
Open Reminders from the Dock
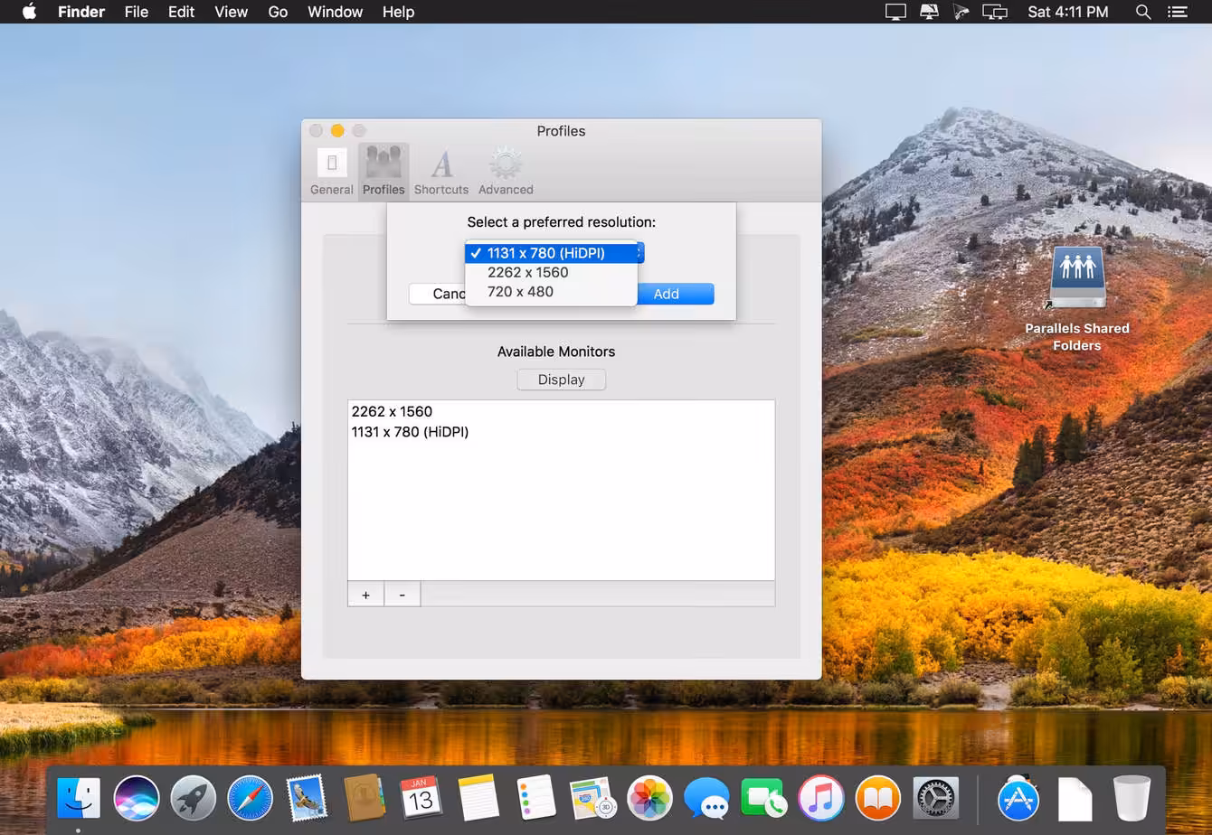(535, 799)
